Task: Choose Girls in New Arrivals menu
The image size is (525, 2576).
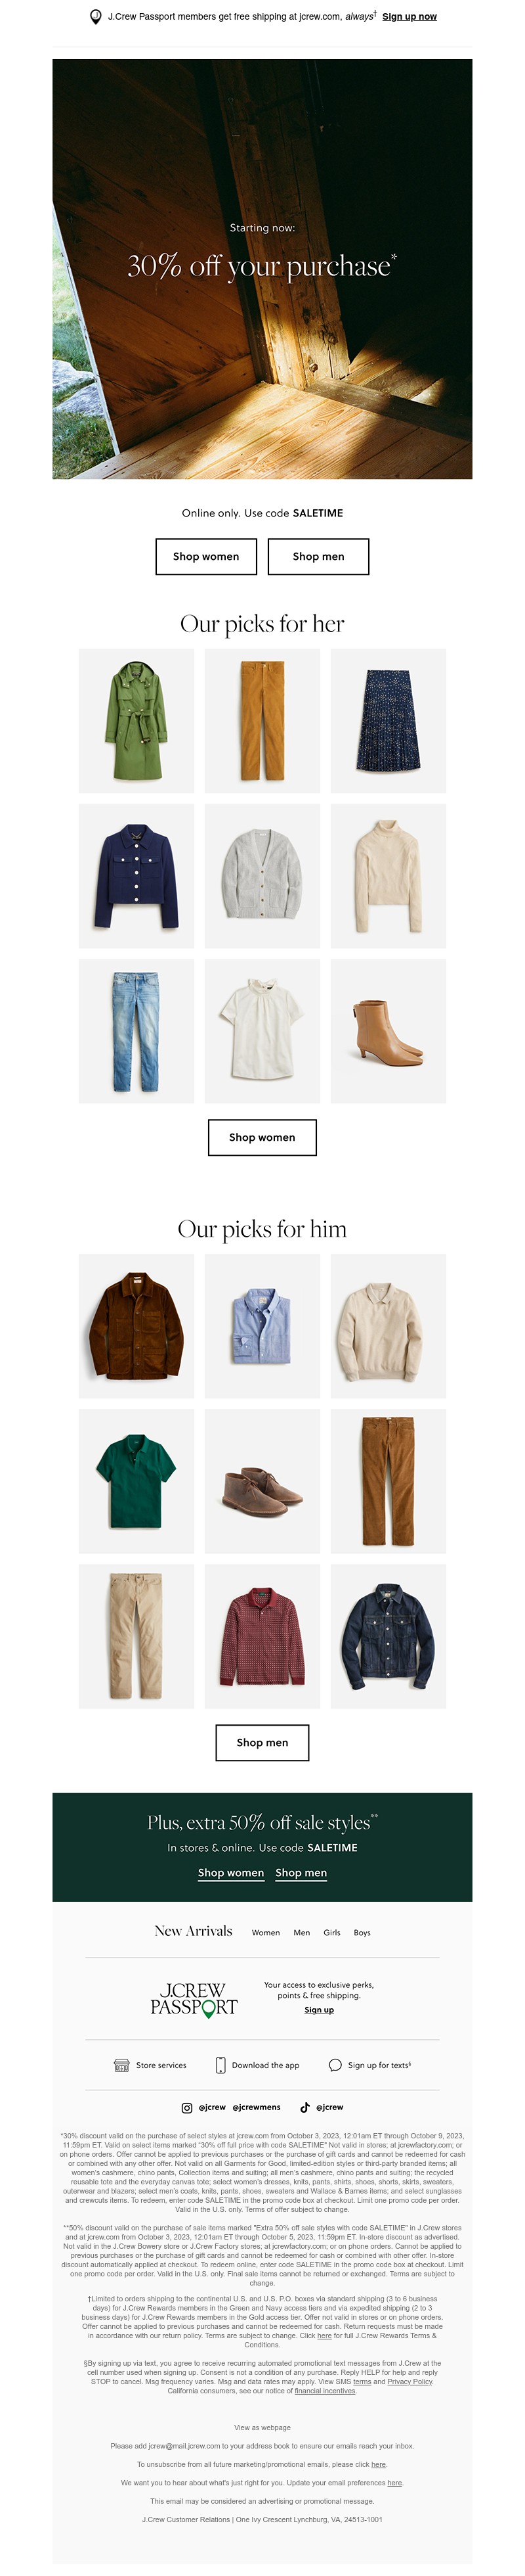Action: (332, 1933)
